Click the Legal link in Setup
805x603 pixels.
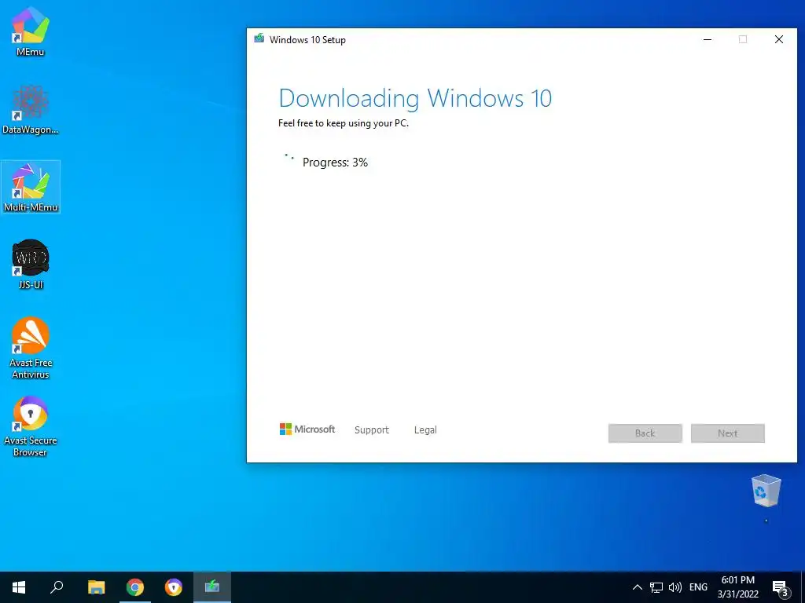[425, 429]
